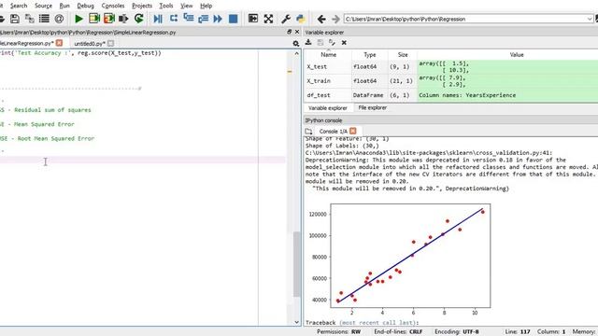Viewport: 598px width, 336px height.
Task: Open the View menu
Action: (x=187, y=6)
